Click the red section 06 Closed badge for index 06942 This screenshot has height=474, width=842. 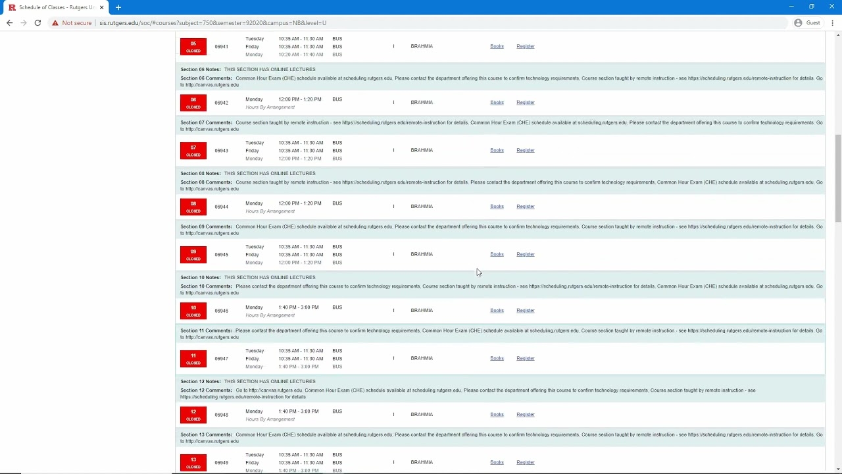(193, 103)
